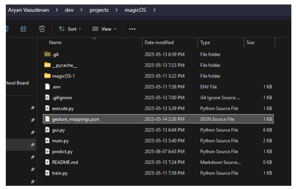Click the __pycache__ folder icon
Screen dimensions: 296x189
[x=47, y=65]
